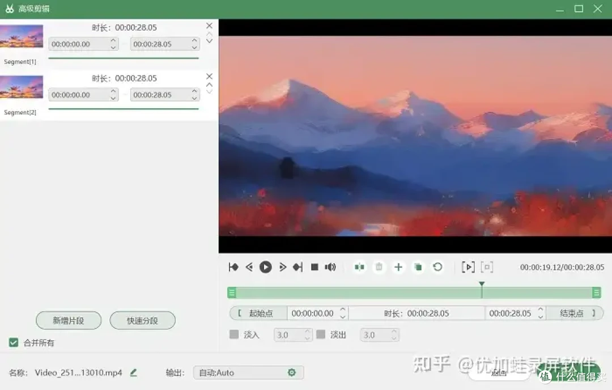
Task: Open output settings gear icon
Action: pos(292,372)
